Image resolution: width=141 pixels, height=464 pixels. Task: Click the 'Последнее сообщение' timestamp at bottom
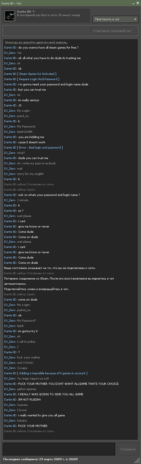coord(40,459)
